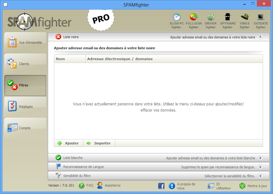Click the Supprimez le spam par reconnaissance text

[x=218, y=167]
